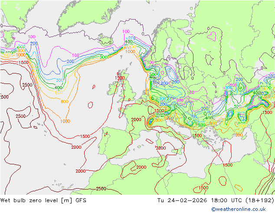Click the 2000 contour label over Algeria
Viewport: 275px width, 213px height.
click(141, 167)
